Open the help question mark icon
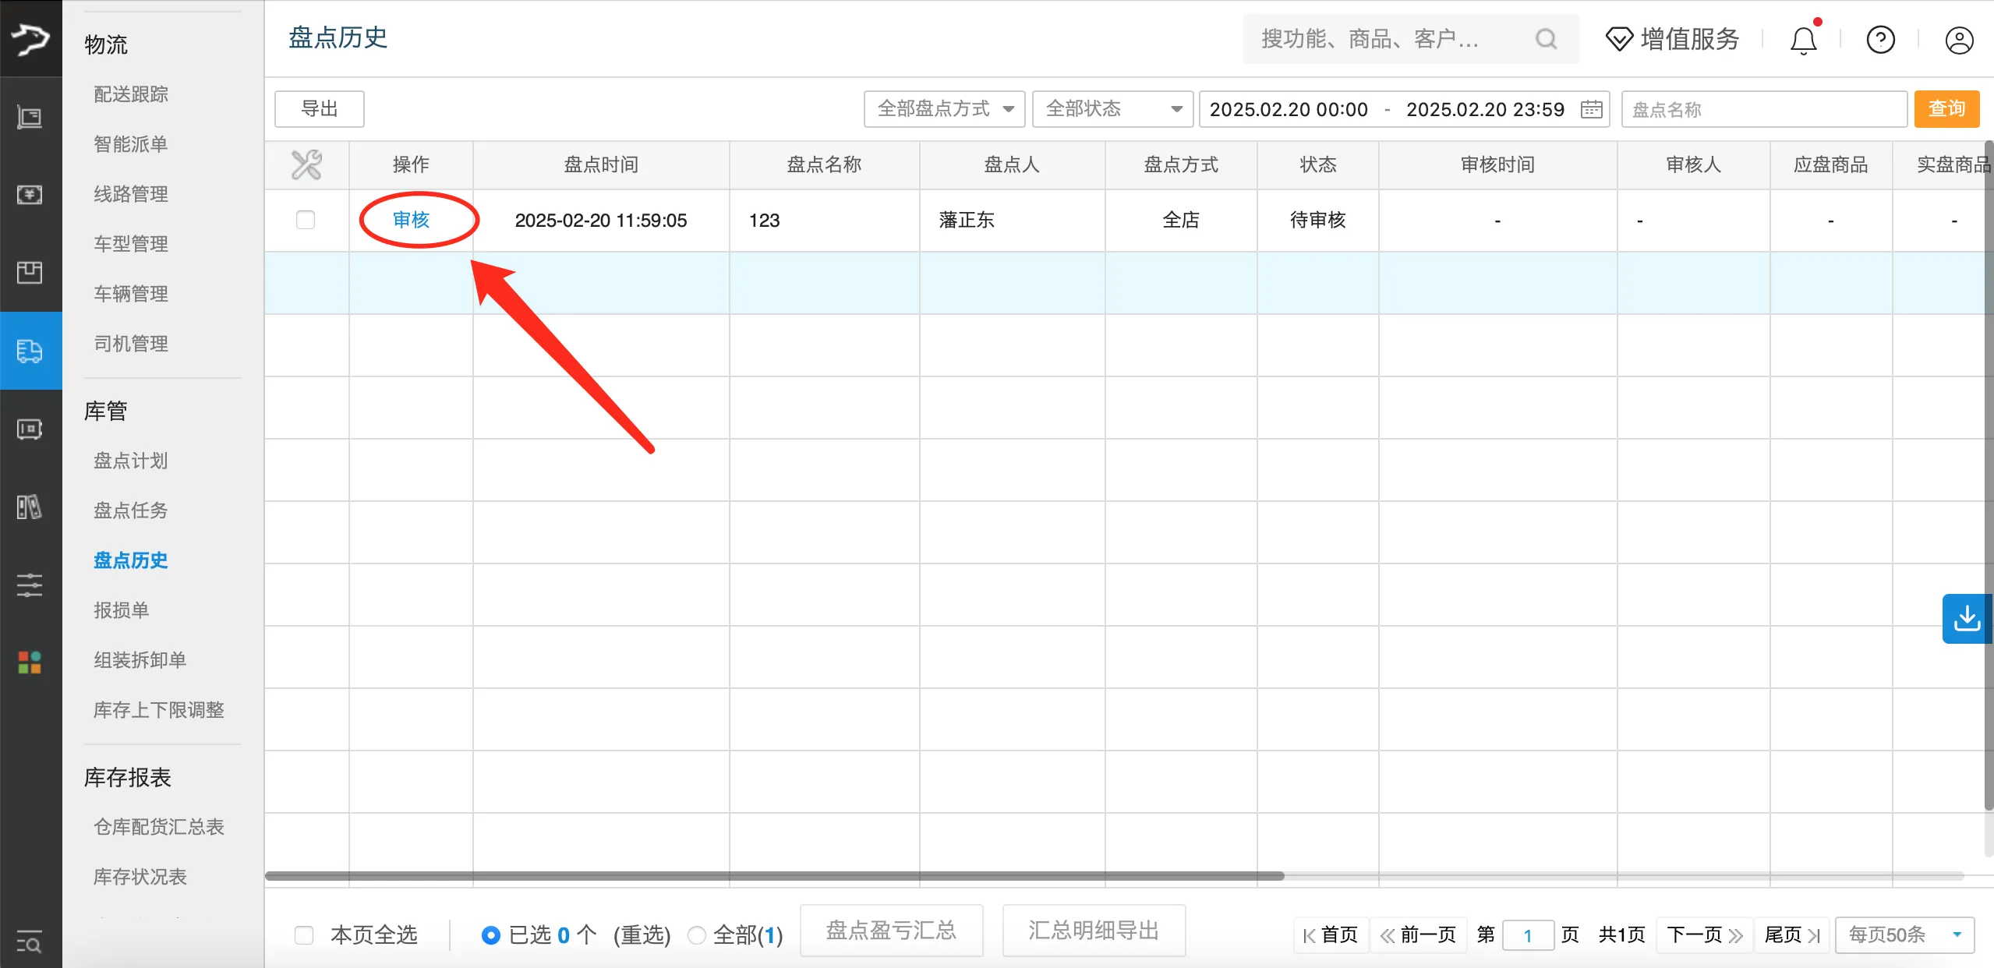Viewport: 1994px width, 968px height. click(x=1880, y=39)
